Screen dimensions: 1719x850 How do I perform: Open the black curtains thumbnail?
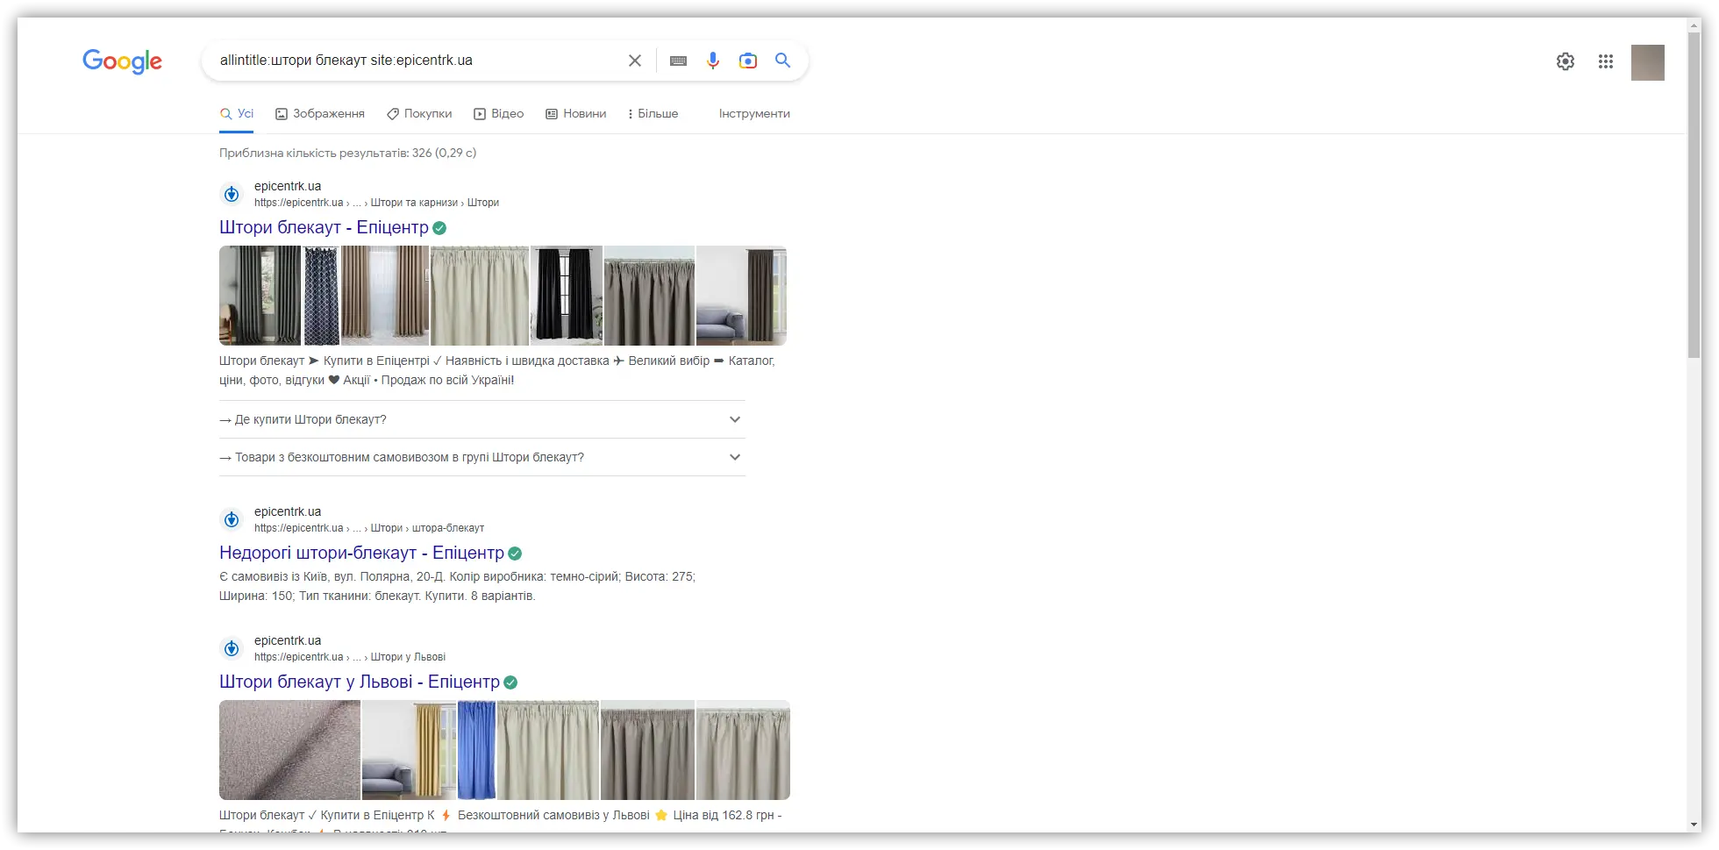pyautogui.click(x=567, y=296)
